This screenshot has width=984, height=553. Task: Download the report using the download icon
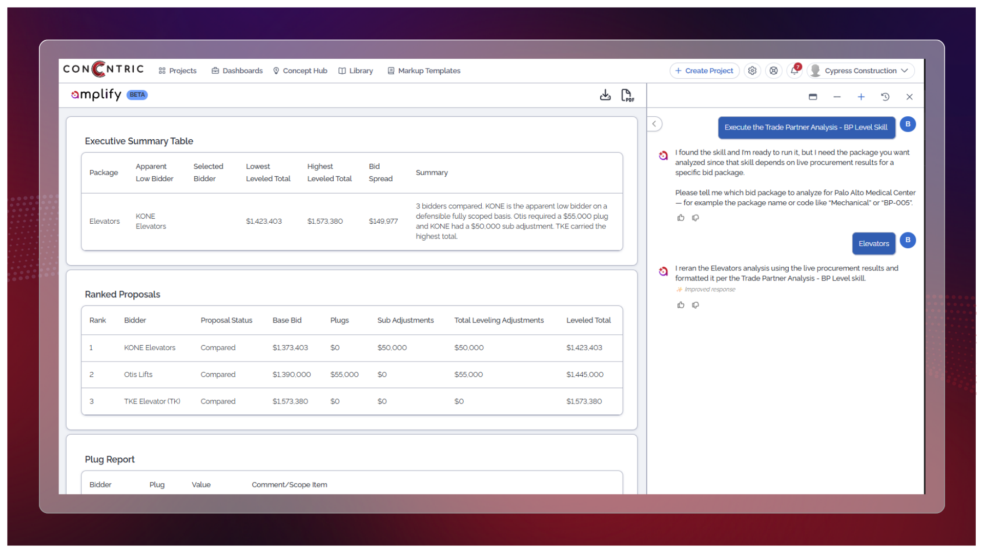coord(605,95)
